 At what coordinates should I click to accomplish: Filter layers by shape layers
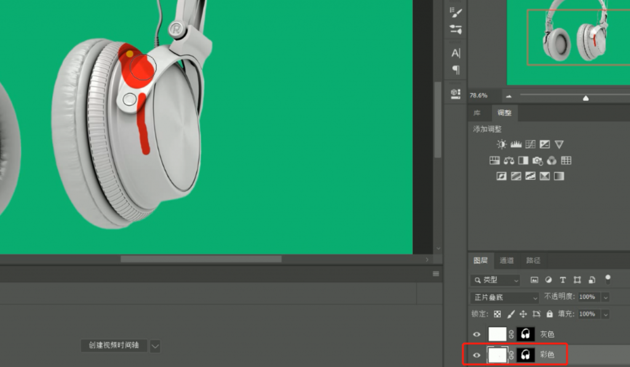tap(577, 280)
